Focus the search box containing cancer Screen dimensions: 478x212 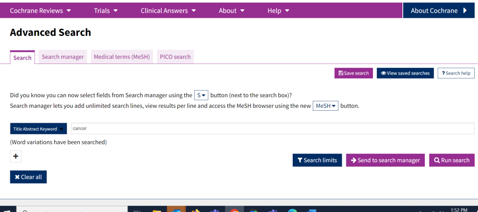[x=273, y=128]
